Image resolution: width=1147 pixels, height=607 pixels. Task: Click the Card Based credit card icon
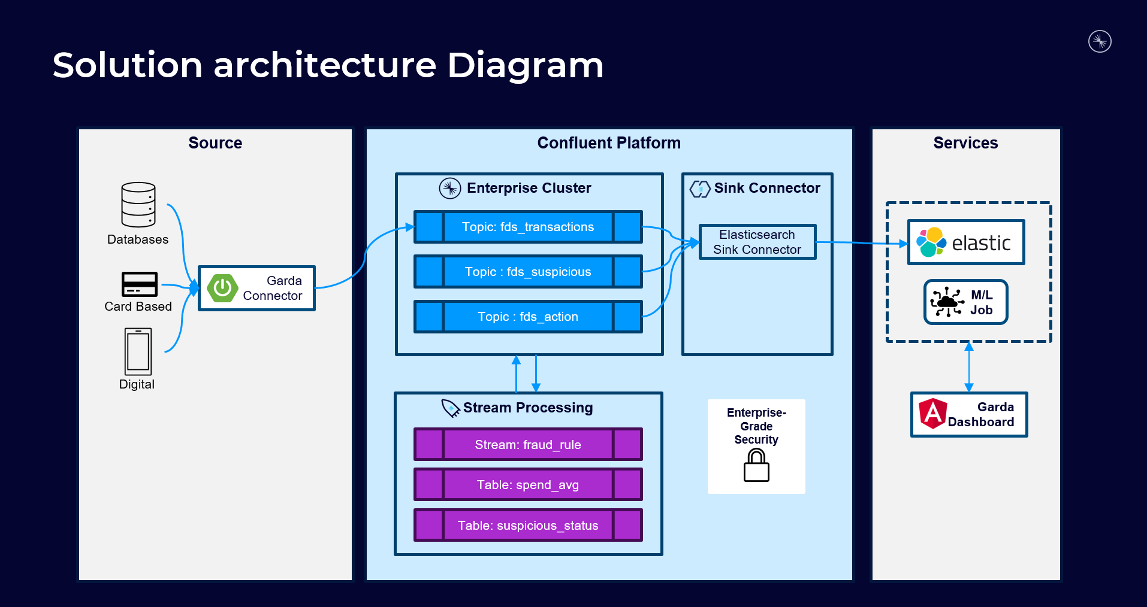point(140,284)
